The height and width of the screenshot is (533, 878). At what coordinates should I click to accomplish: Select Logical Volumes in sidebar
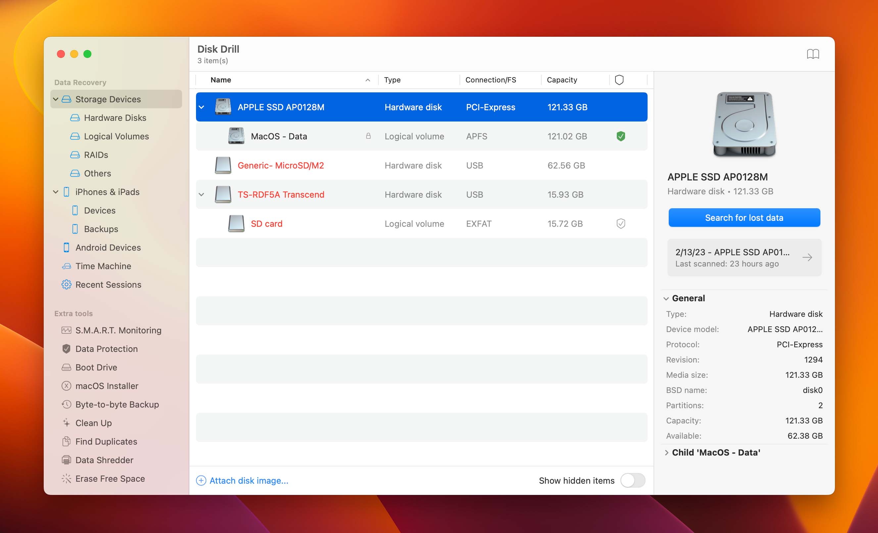[x=116, y=136]
